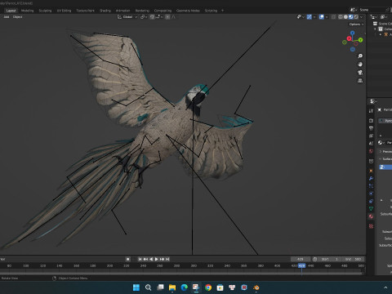Collapse the Collection row in outliner
Screen dimensions: 392x294
pyautogui.click(x=375, y=29)
